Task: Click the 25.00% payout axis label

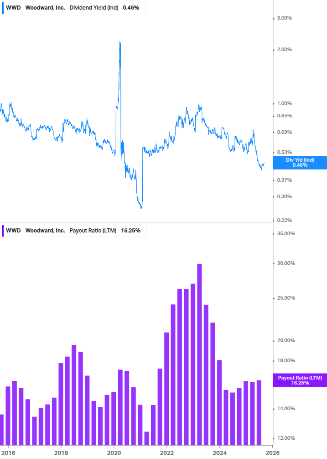Action: [286, 298]
